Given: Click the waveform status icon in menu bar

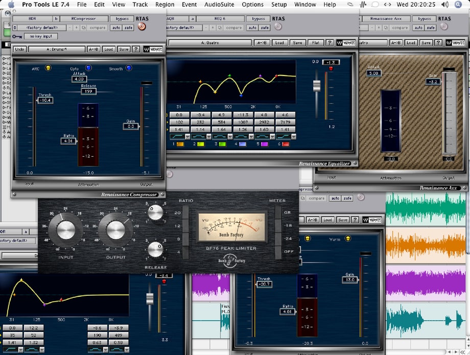Looking at the screenshot, I should (x=363, y=5).
